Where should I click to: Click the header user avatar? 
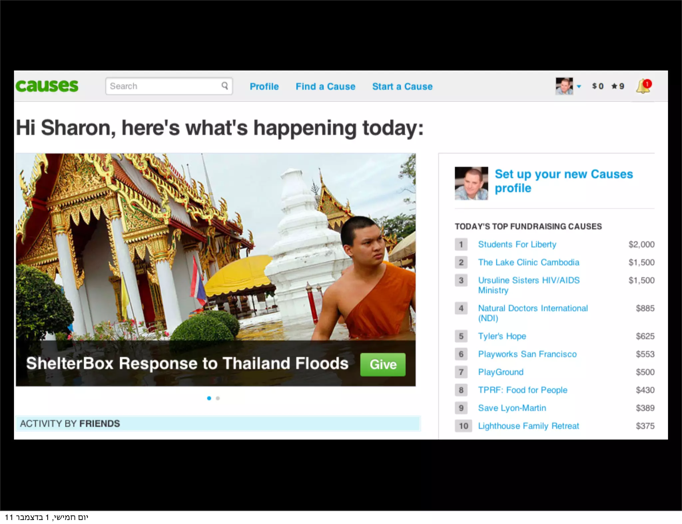coord(564,86)
